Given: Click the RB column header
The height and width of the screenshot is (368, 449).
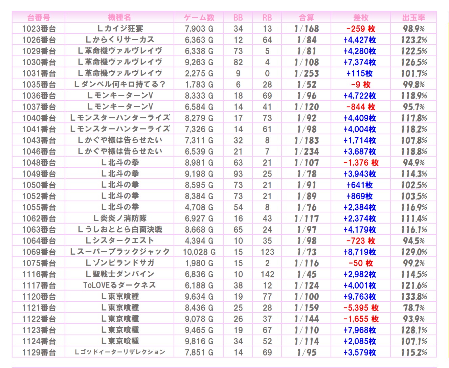Looking at the screenshot, I should coord(267,18).
